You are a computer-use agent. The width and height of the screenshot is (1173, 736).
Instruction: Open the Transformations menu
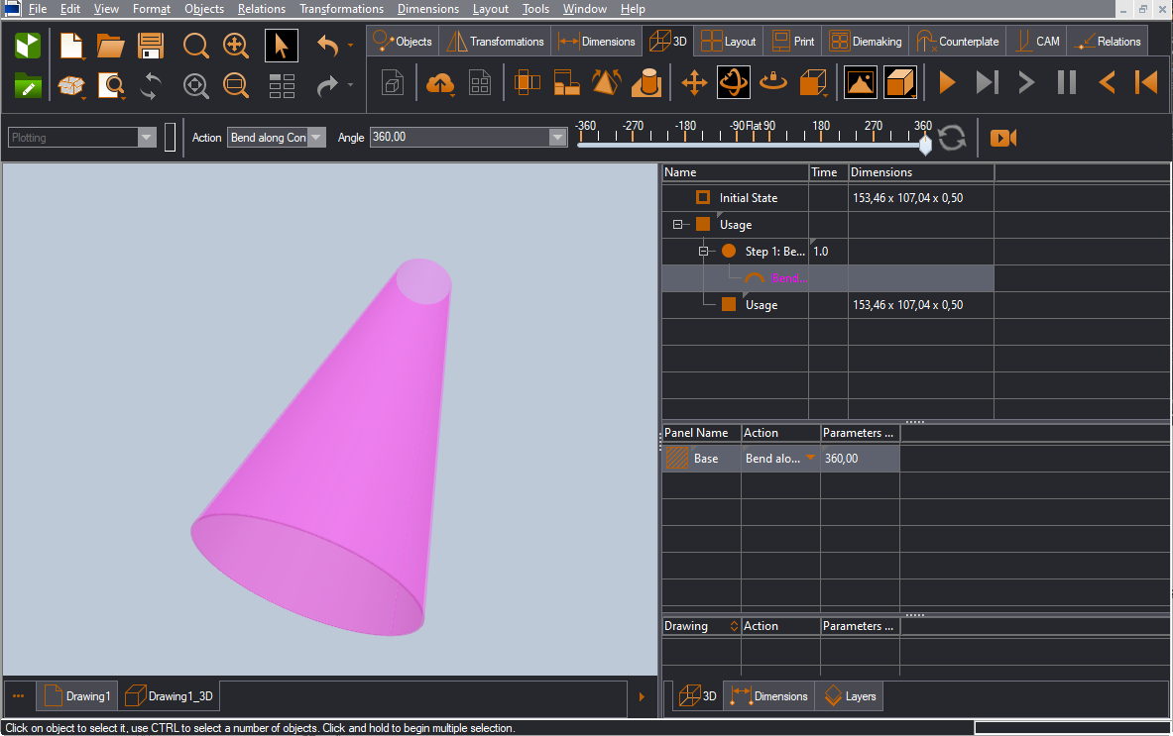click(x=341, y=9)
